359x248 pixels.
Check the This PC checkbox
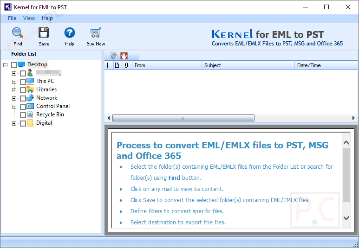point(23,82)
